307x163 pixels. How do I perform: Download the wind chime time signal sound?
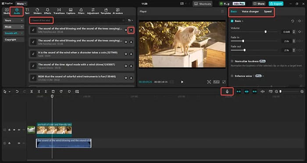[x=131, y=66]
